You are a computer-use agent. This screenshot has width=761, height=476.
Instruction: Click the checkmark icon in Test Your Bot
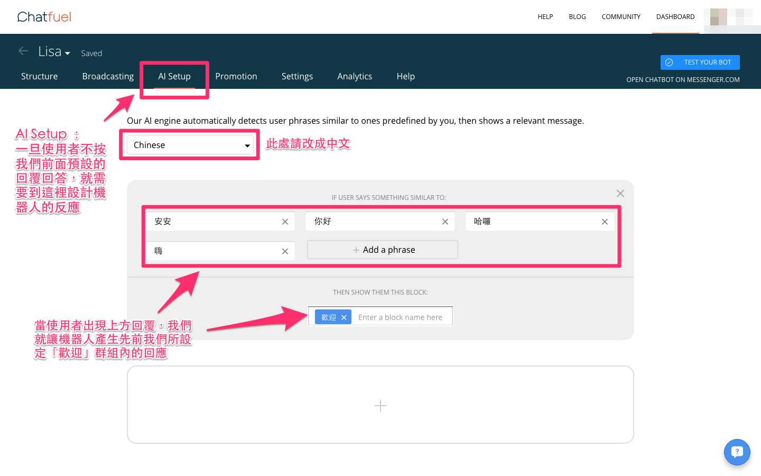coord(669,62)
